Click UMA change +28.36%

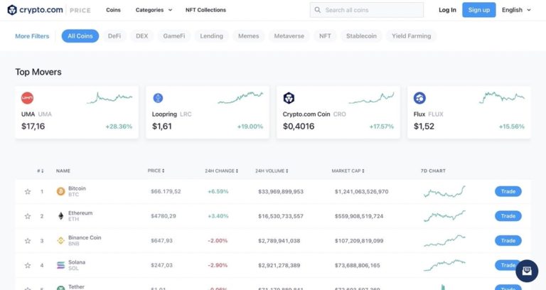point(119,127)
